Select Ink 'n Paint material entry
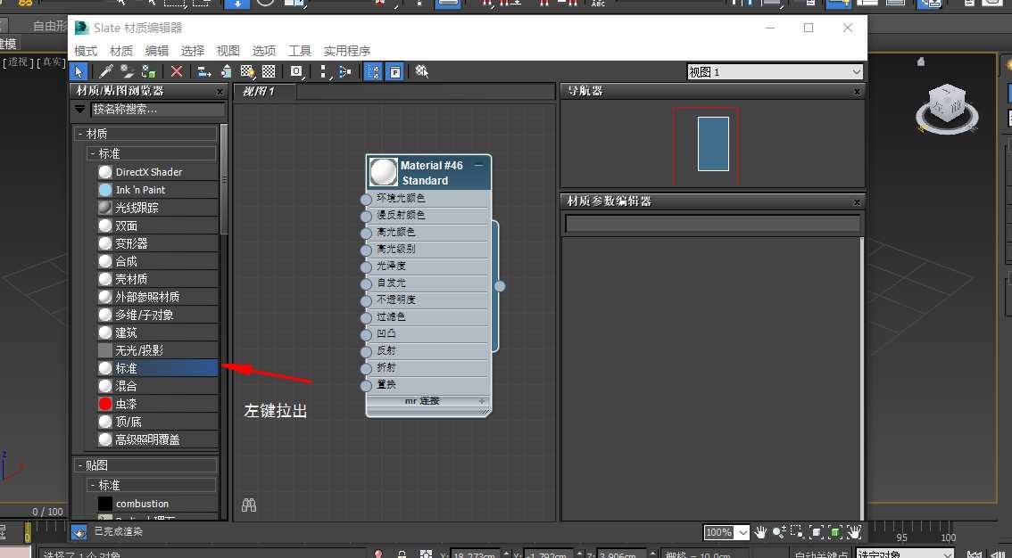This screenshot has height=558, width=1012. click(x=157, y=190)
